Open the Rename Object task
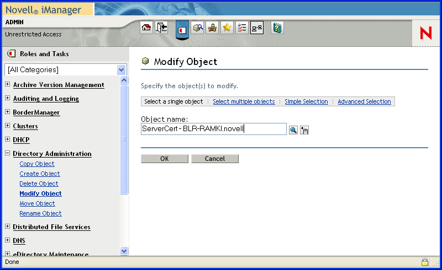 (x=40, y=213)
